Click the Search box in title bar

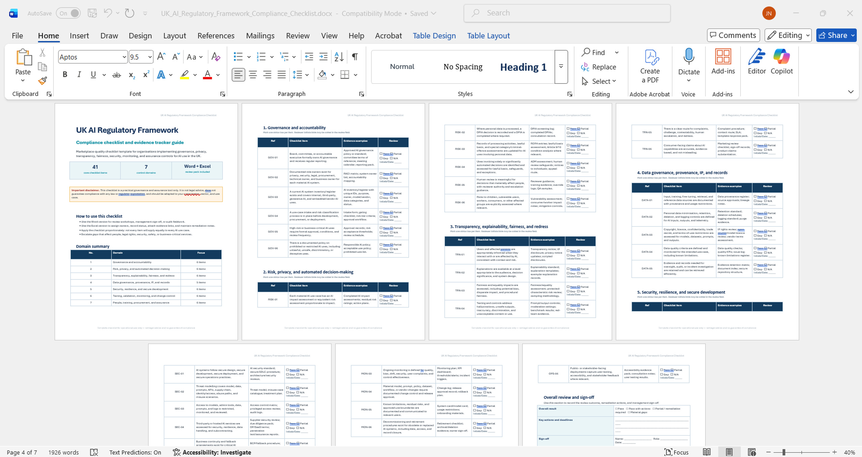click(567, 13)
